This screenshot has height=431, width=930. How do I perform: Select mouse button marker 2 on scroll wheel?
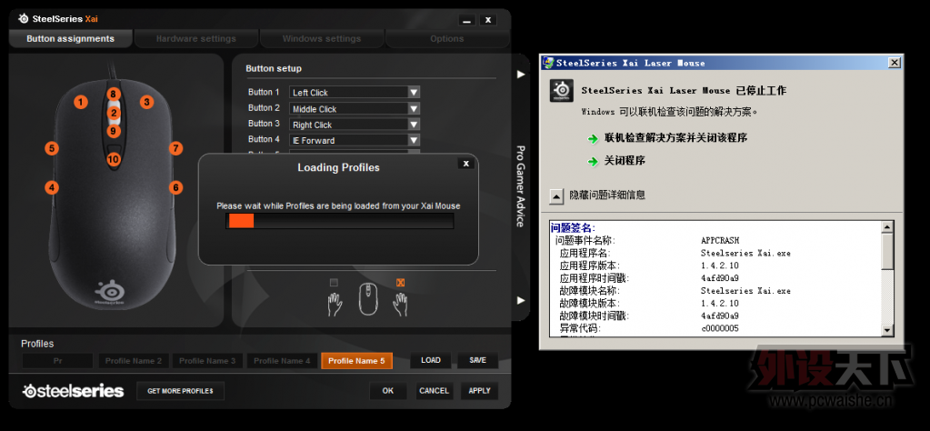click(x=114, y=113)
